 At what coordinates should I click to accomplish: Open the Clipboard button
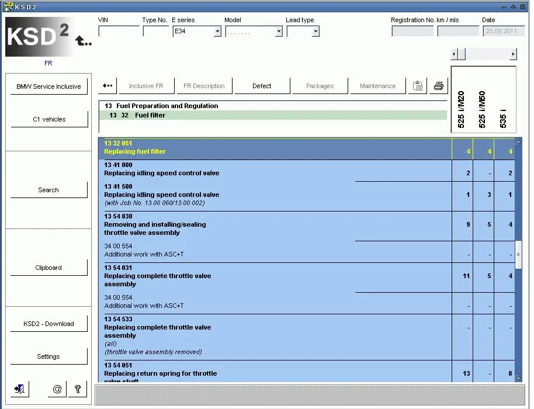(x=48, y=268)
